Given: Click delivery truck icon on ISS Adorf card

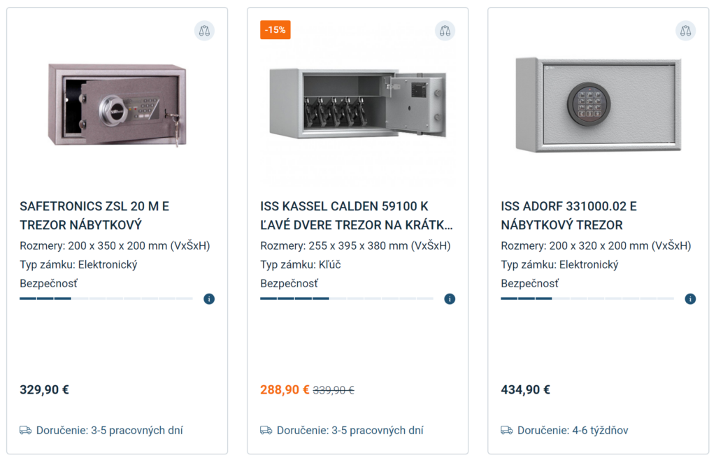Looking at the screenshot, I should tap(507, 431).
